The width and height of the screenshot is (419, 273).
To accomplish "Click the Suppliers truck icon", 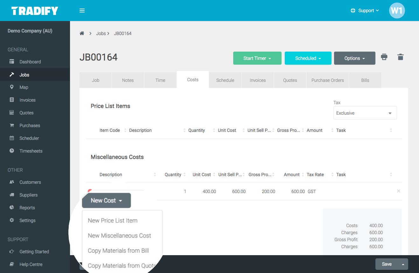I will tap(12, 195).
